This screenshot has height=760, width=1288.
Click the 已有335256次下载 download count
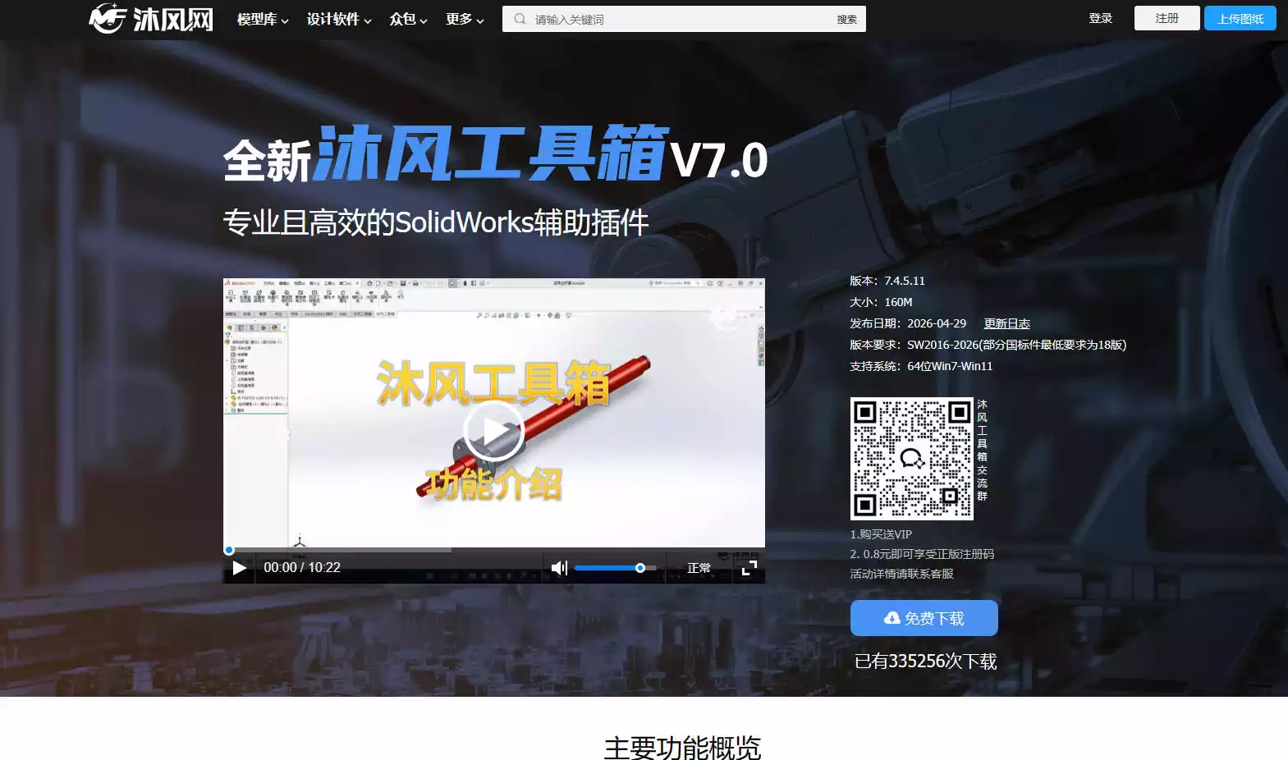pyautogui.click(x=926, y=662)
